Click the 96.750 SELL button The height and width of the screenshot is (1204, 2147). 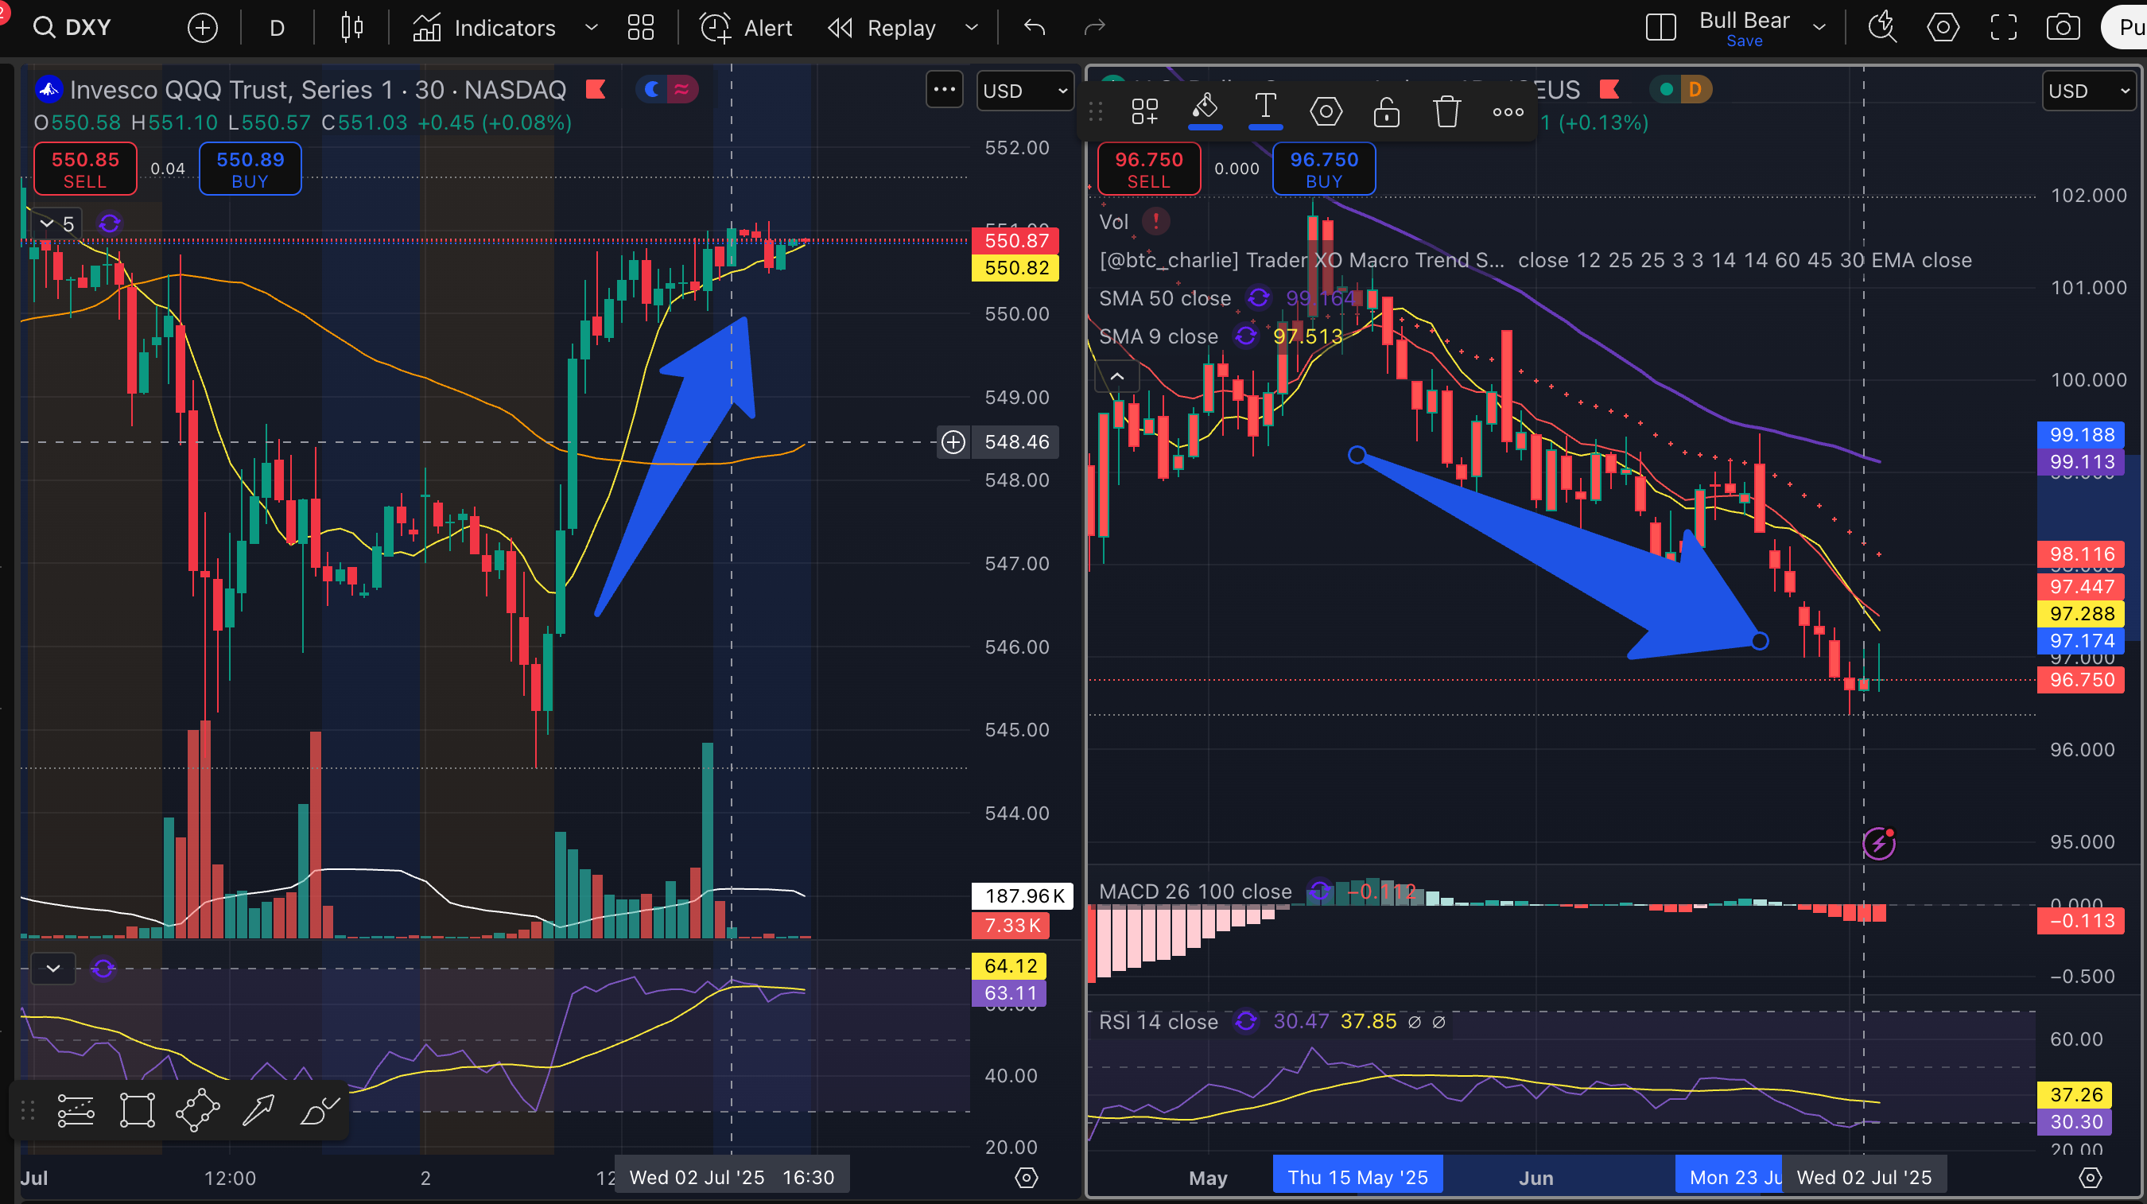(1148, 169)
